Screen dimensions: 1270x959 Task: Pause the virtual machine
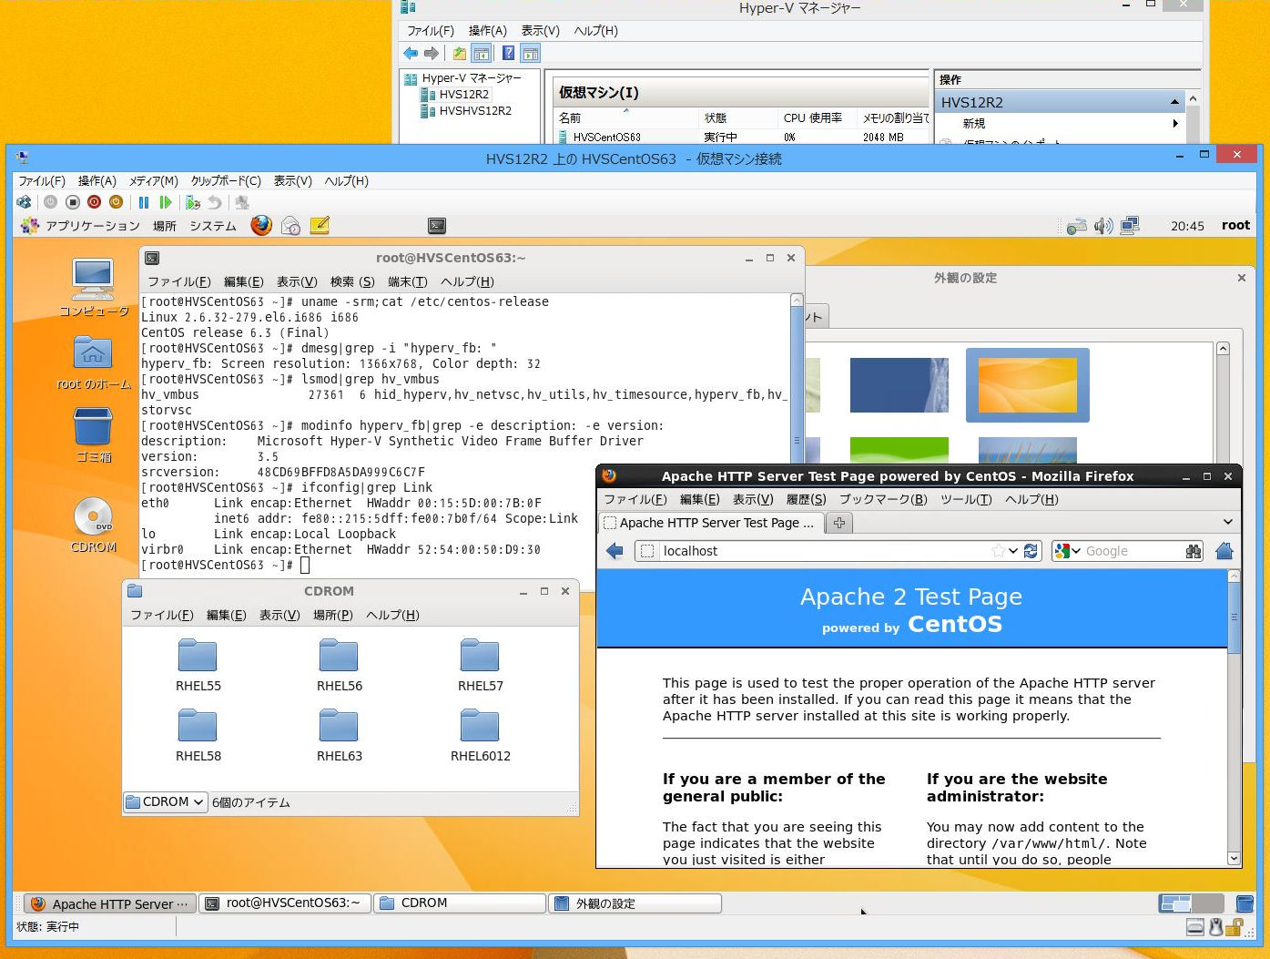144,202
